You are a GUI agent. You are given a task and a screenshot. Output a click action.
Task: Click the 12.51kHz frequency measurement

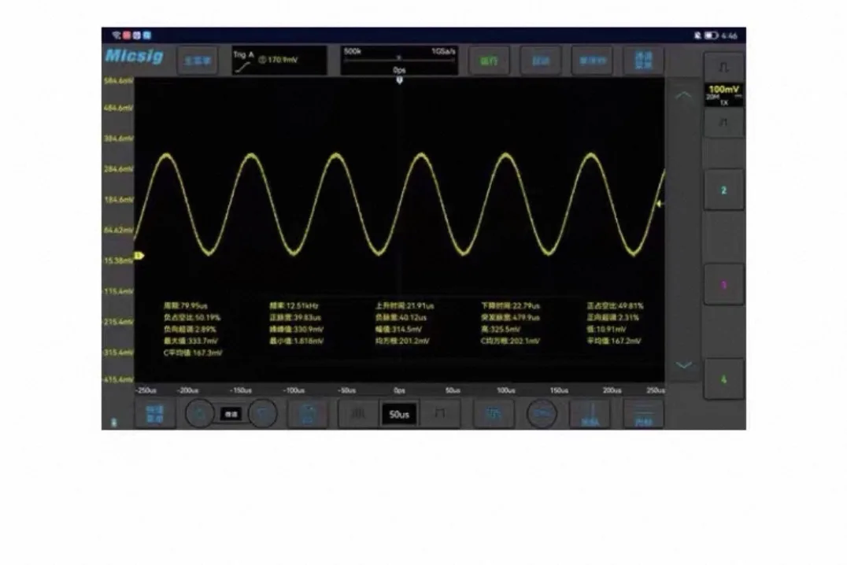click(294, 306)
